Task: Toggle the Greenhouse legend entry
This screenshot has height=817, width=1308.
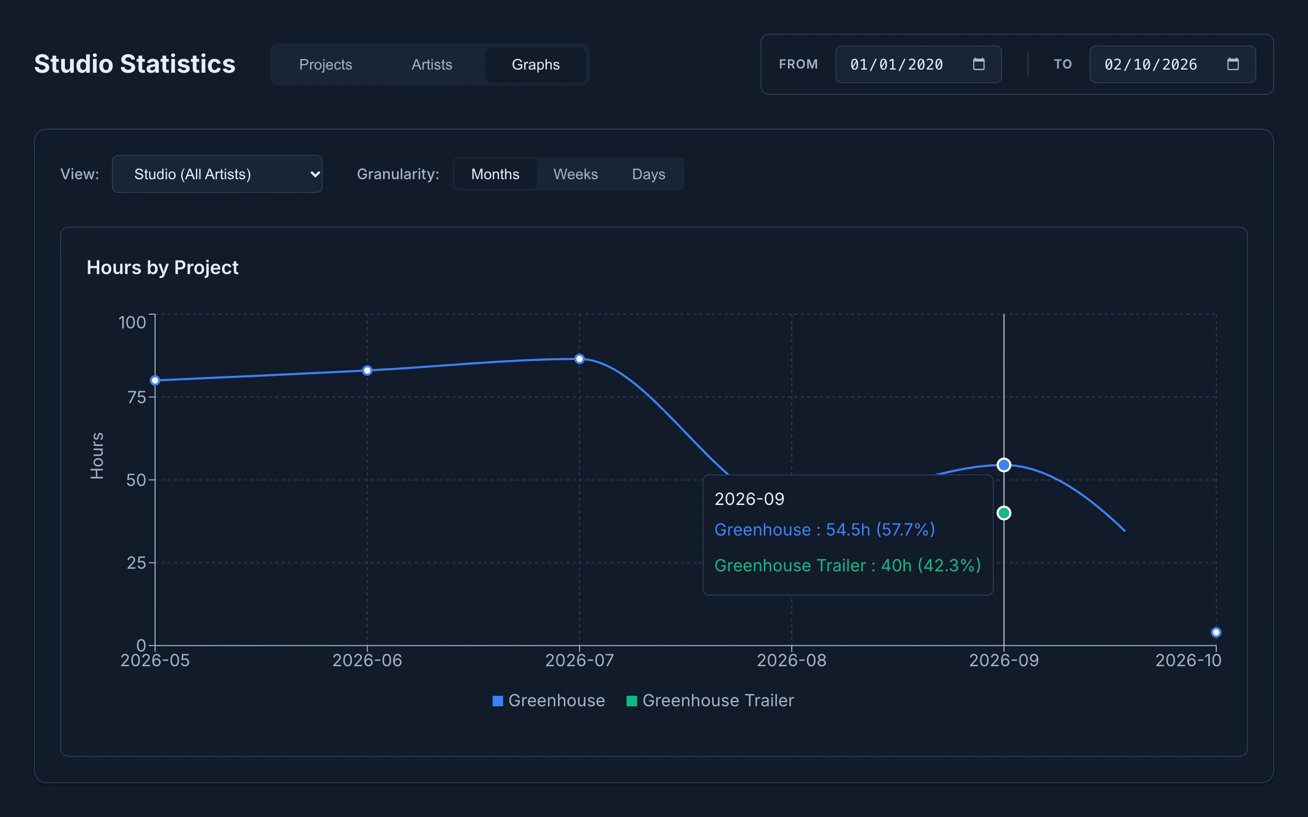Action: coord(549,701)
